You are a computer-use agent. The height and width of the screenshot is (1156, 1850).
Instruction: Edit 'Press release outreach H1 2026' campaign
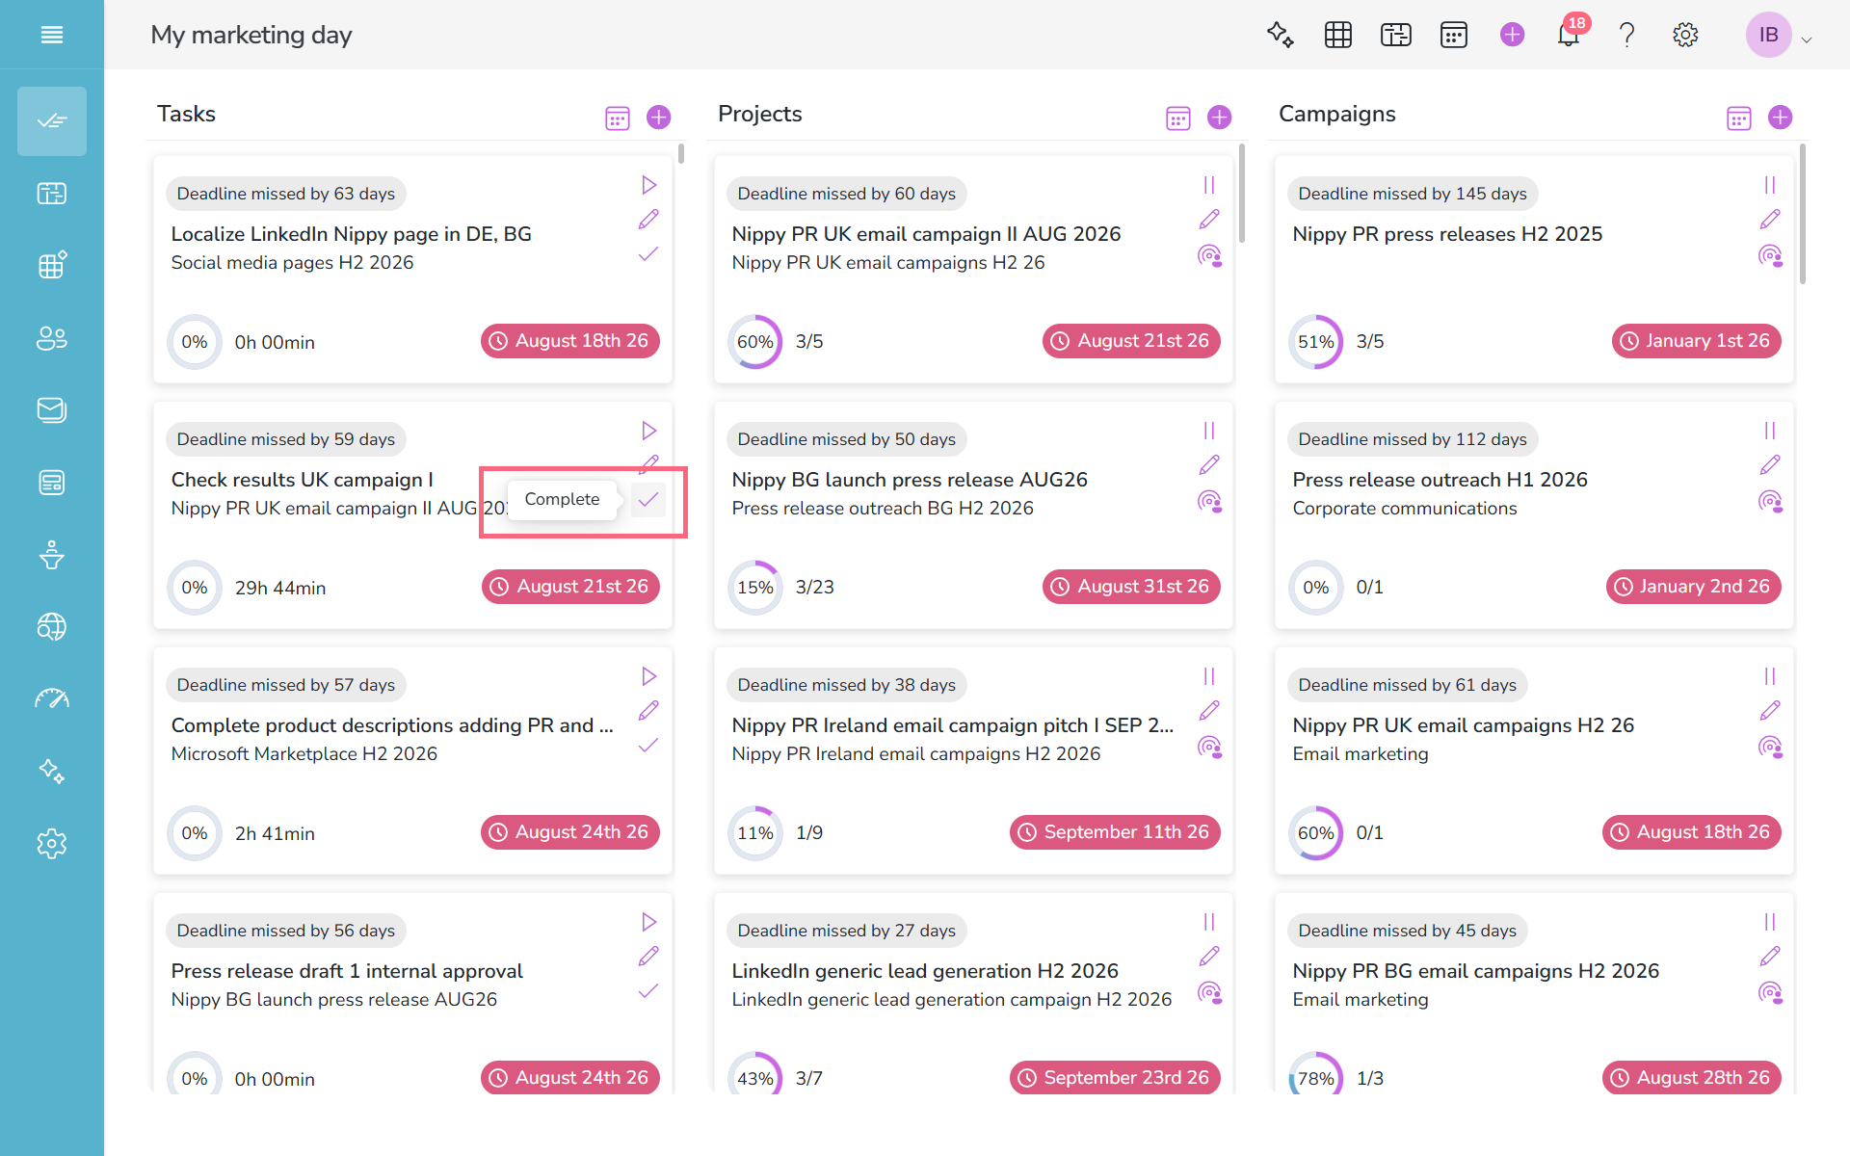tap(1770, 465)
